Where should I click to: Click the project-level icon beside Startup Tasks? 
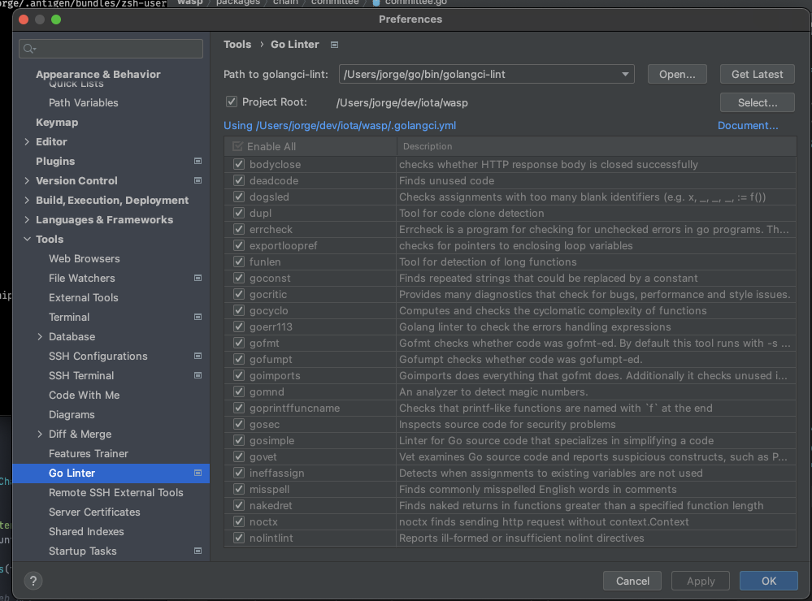(x=198, y=551)
